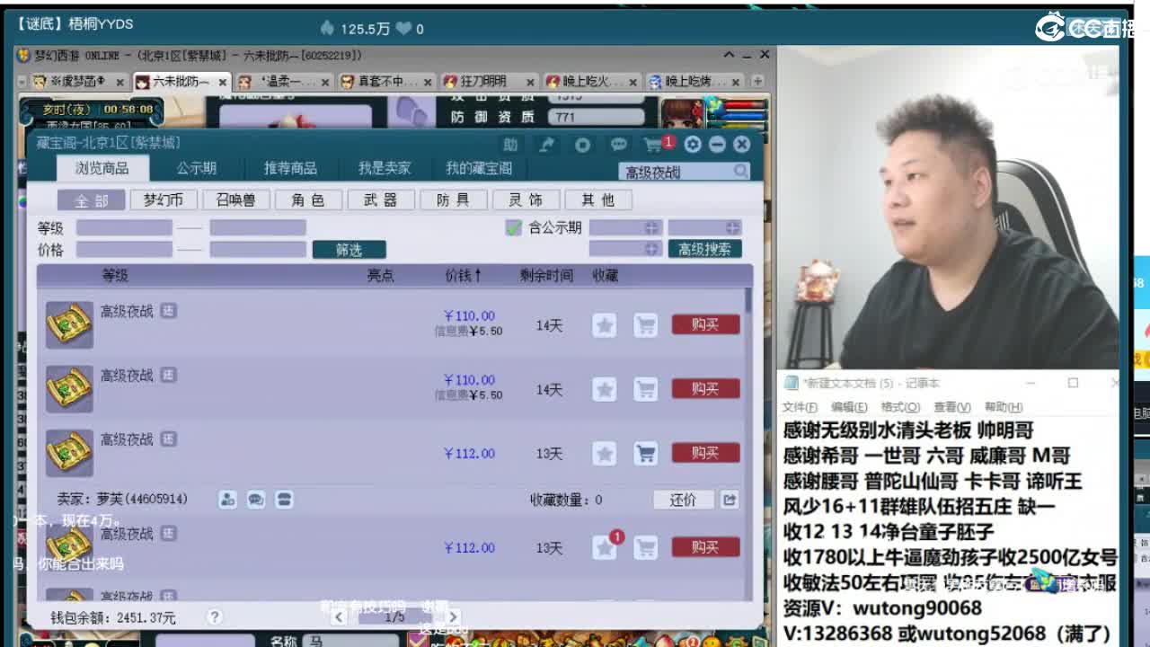Open the ? help icon near wallet balance
Image resolution: width=1150 pixels, height=647 pixels.
tap(214, 617)
